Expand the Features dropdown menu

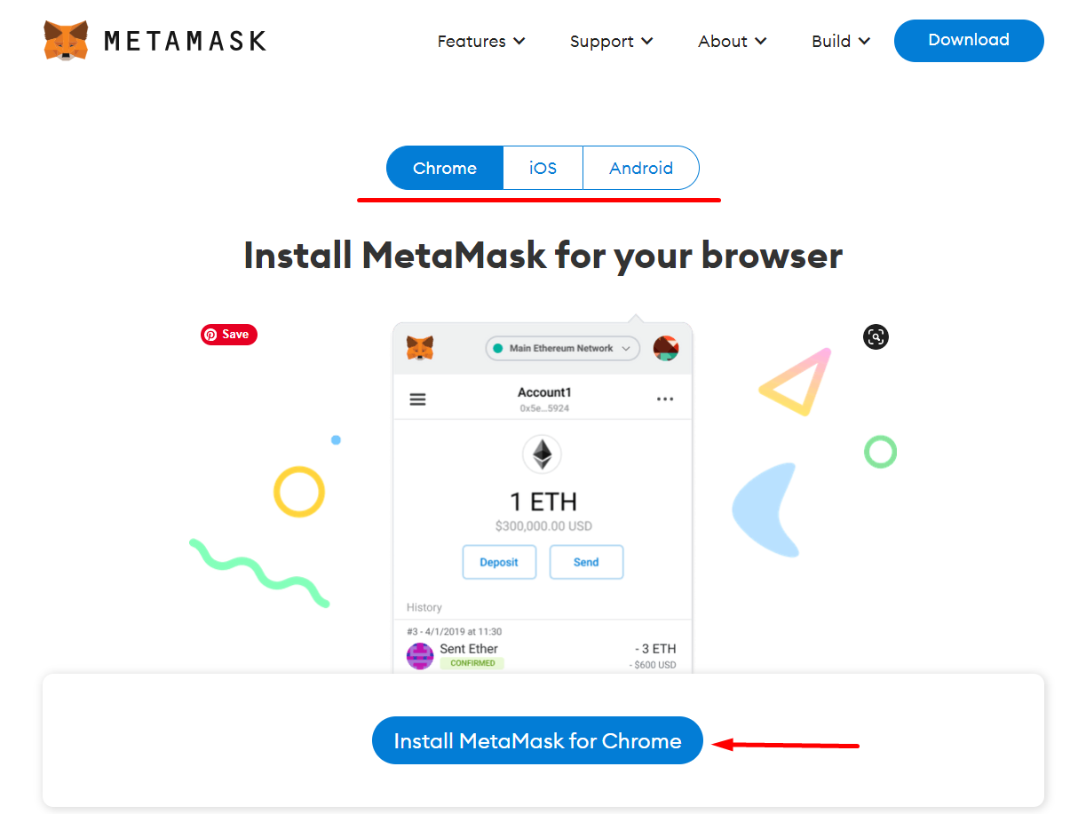(481, 42)
